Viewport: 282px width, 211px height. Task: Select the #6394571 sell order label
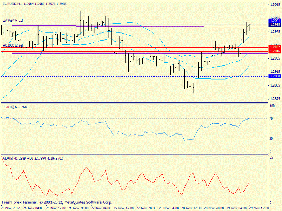pyautogui.click(x=13, y=21)
